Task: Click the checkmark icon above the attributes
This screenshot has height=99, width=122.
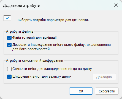Action: (x=7, y=18)
